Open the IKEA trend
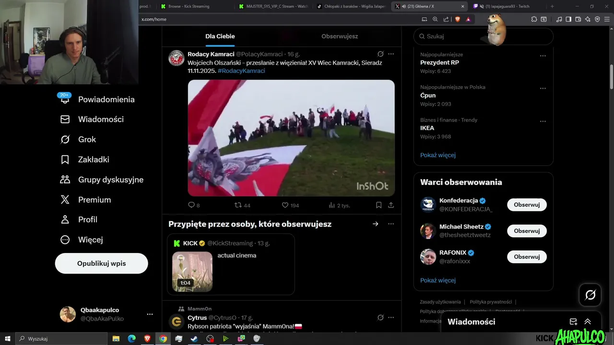This screenshot has height=345, width=614. pyautogui.click(x=427, y=128)
